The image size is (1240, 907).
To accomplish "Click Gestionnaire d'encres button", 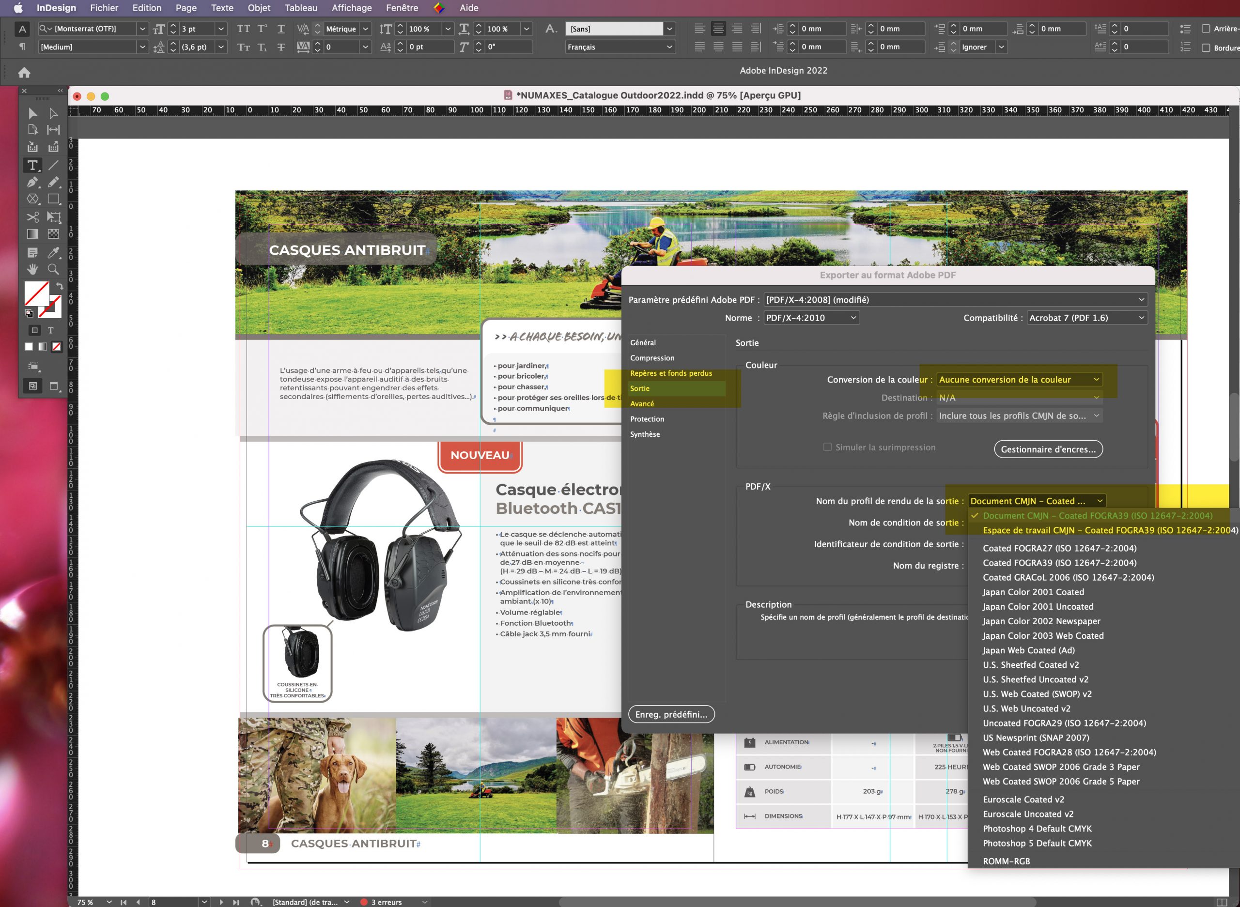I will (1048, 449).
